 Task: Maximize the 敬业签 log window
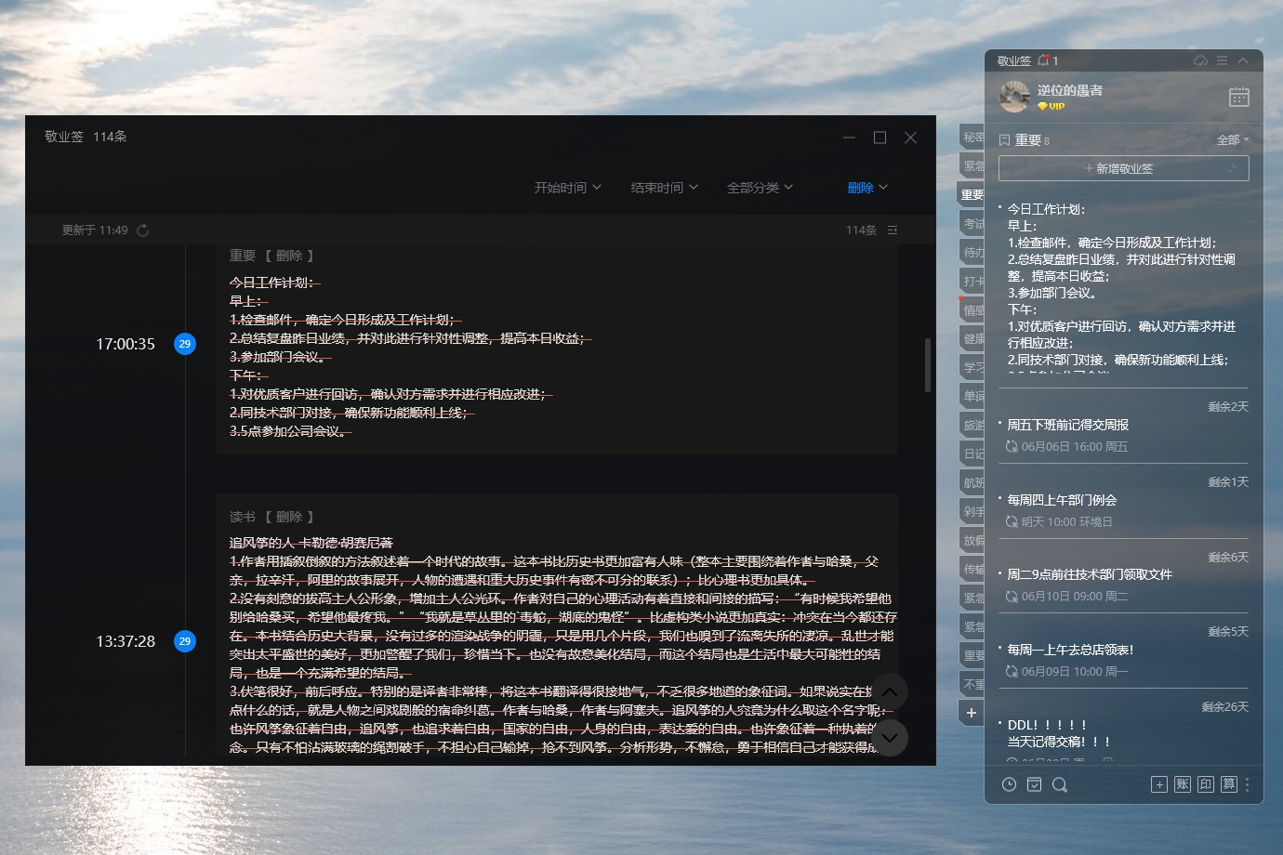tap(880, 138)
